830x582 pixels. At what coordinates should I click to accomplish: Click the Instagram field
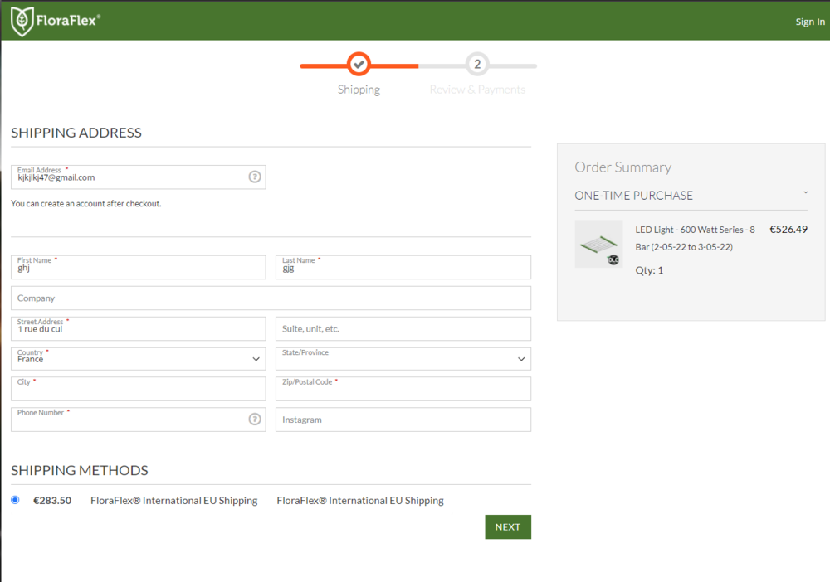point(403,420)
